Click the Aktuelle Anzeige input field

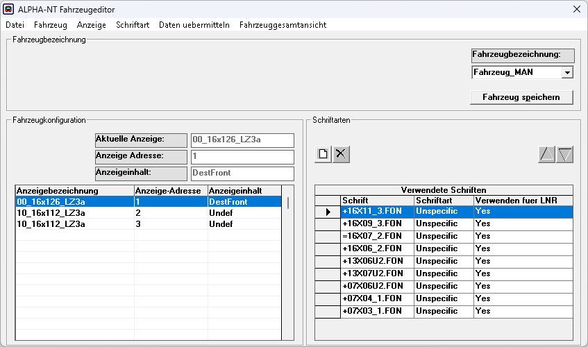tap(242, 140)
